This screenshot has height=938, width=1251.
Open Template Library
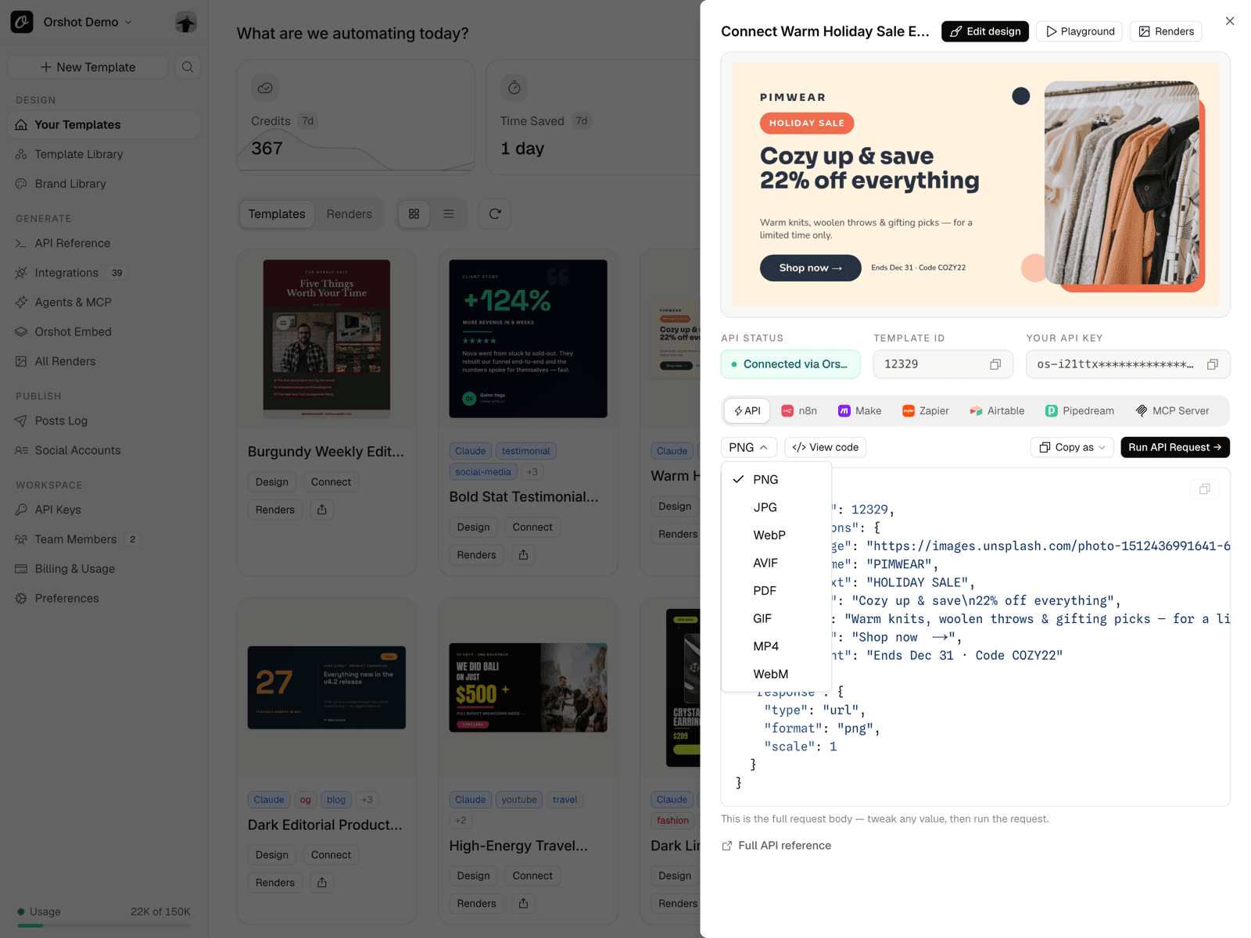click(x=104, y=155)
